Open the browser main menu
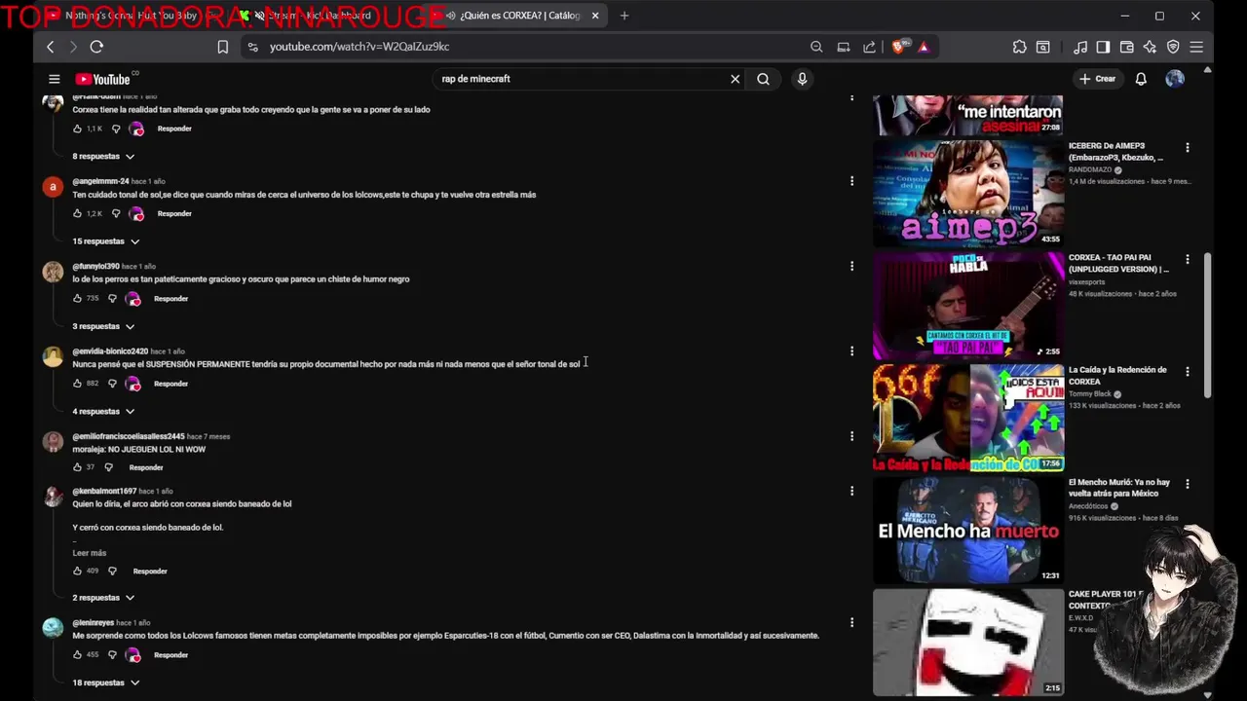1247x701 pixels. coord(1196,47)
